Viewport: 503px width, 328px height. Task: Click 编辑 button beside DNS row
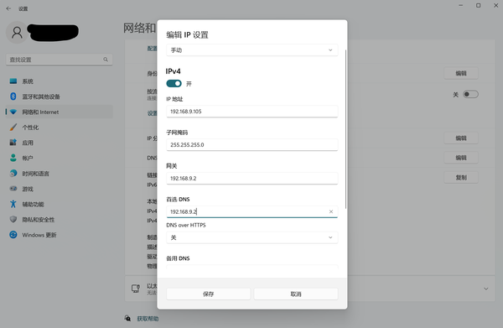point(461,158)
